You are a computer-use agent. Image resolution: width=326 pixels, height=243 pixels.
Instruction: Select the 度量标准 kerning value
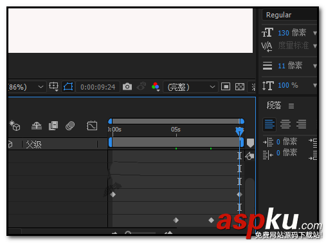click(x=293, y=46)
